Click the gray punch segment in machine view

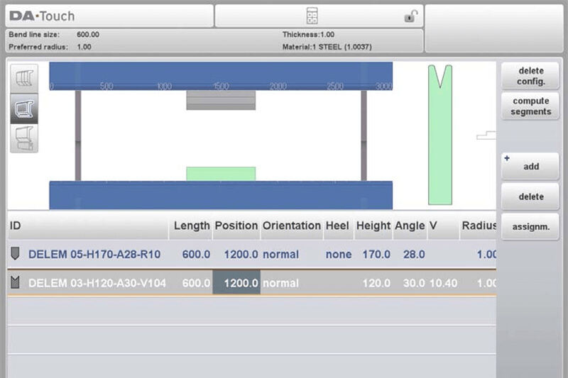221,100
